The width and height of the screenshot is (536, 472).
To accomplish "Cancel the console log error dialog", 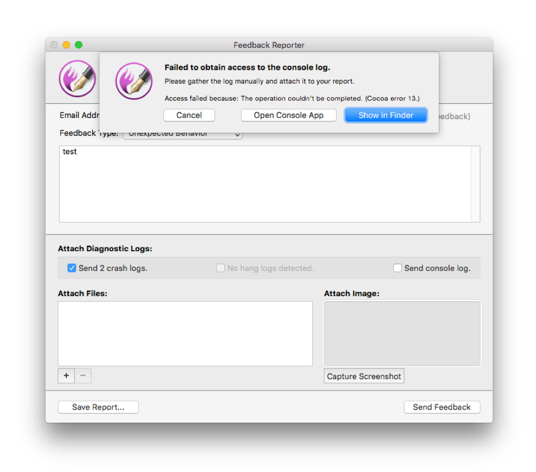I will 189,115.
